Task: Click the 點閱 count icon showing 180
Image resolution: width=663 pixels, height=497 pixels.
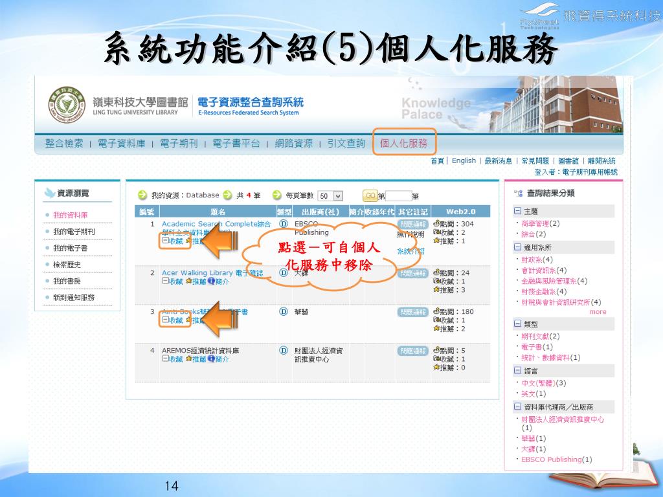Action: (x=436, y=311)
